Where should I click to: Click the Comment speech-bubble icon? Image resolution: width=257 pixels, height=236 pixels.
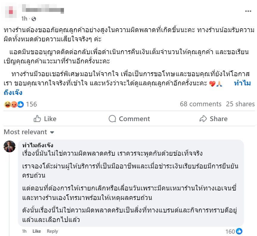112,119
